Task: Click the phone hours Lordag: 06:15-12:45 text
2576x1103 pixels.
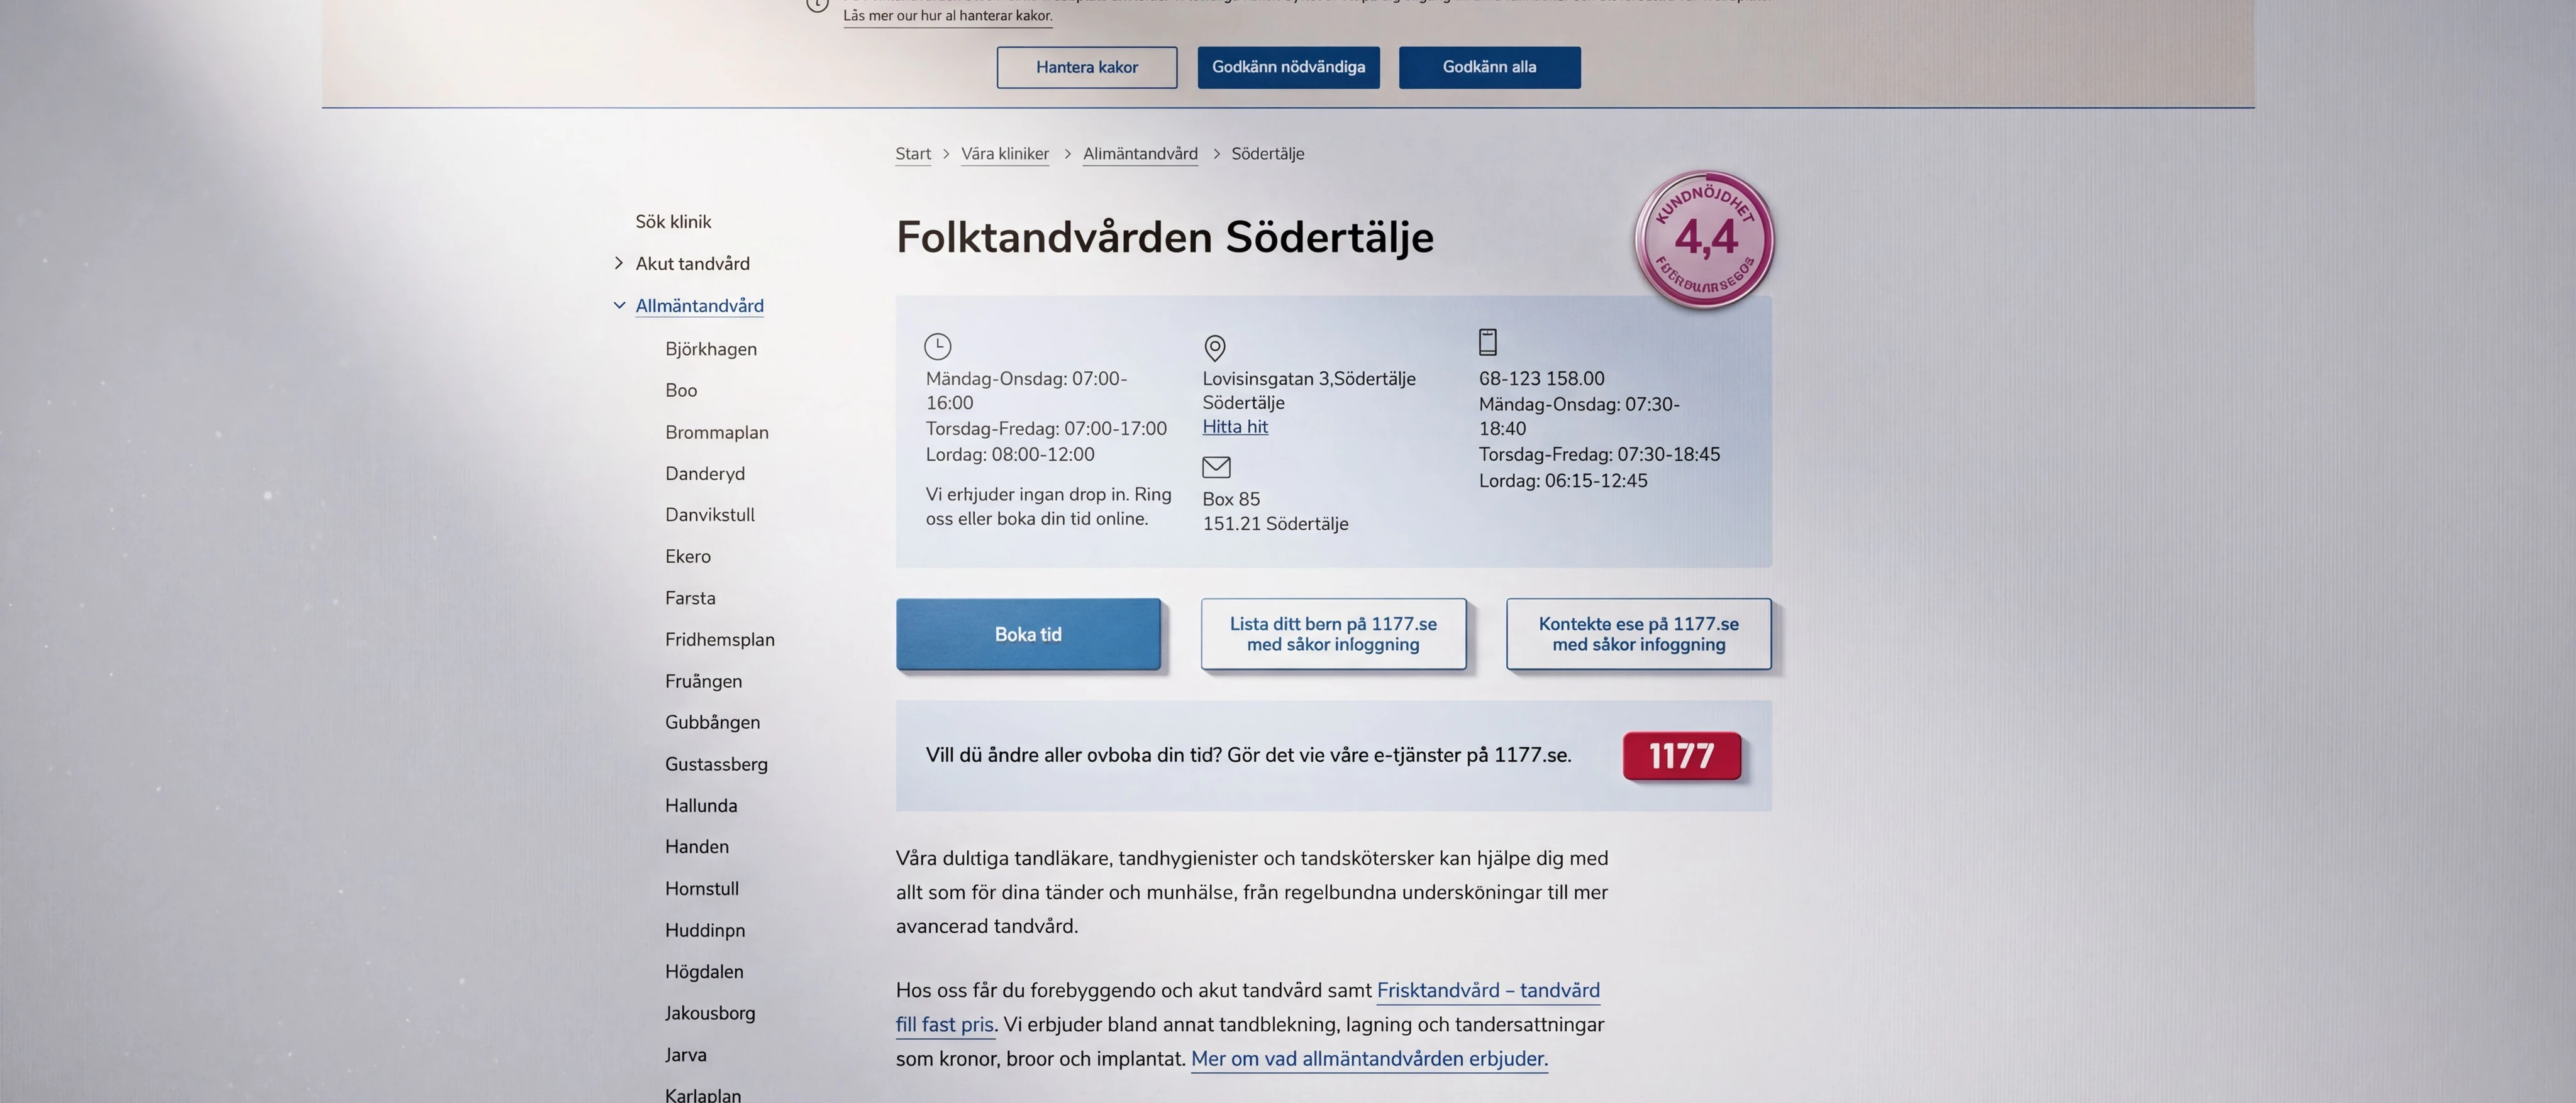Action: click(1563, 481)
